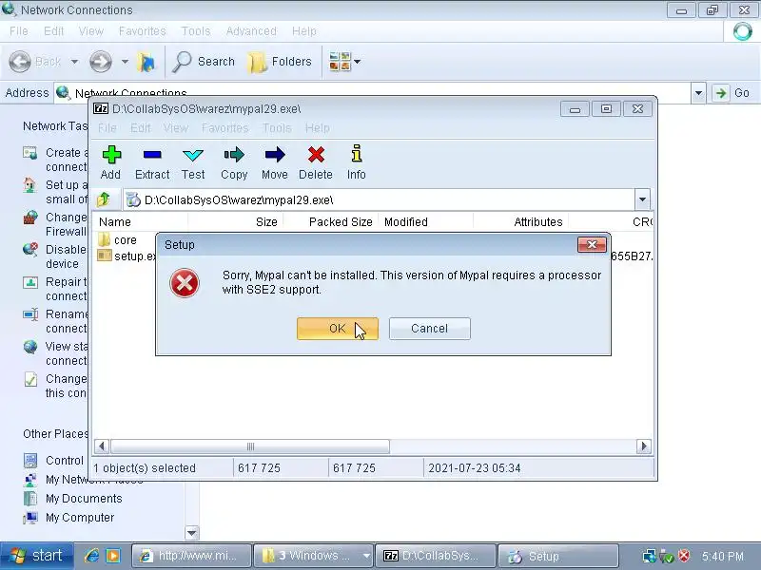Open the 7-Zip File menu
Viewport: 761px width, 570px height.
(107, 128)
